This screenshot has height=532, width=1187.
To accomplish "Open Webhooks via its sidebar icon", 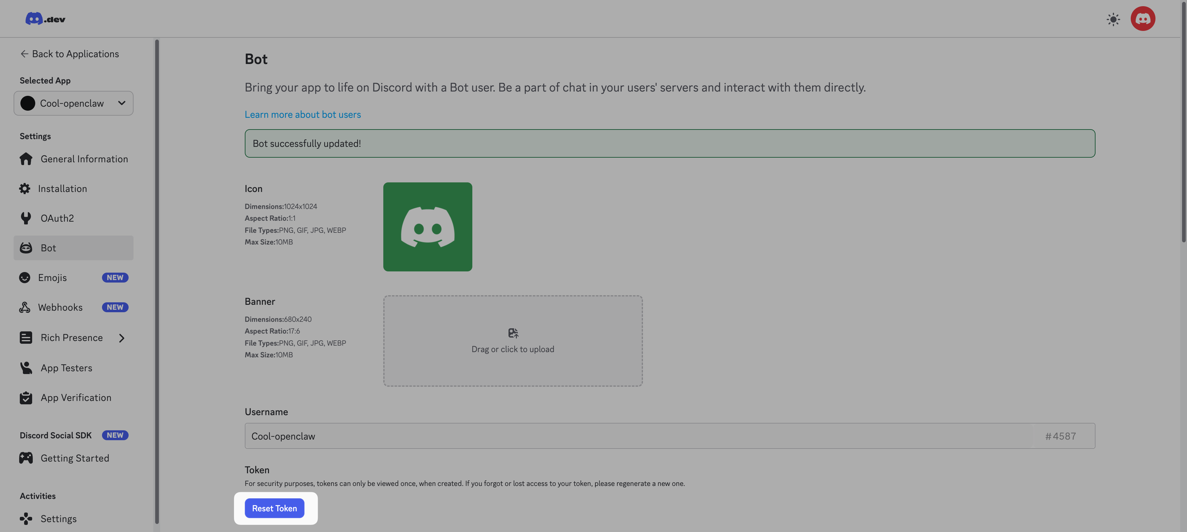I will 25,307.
